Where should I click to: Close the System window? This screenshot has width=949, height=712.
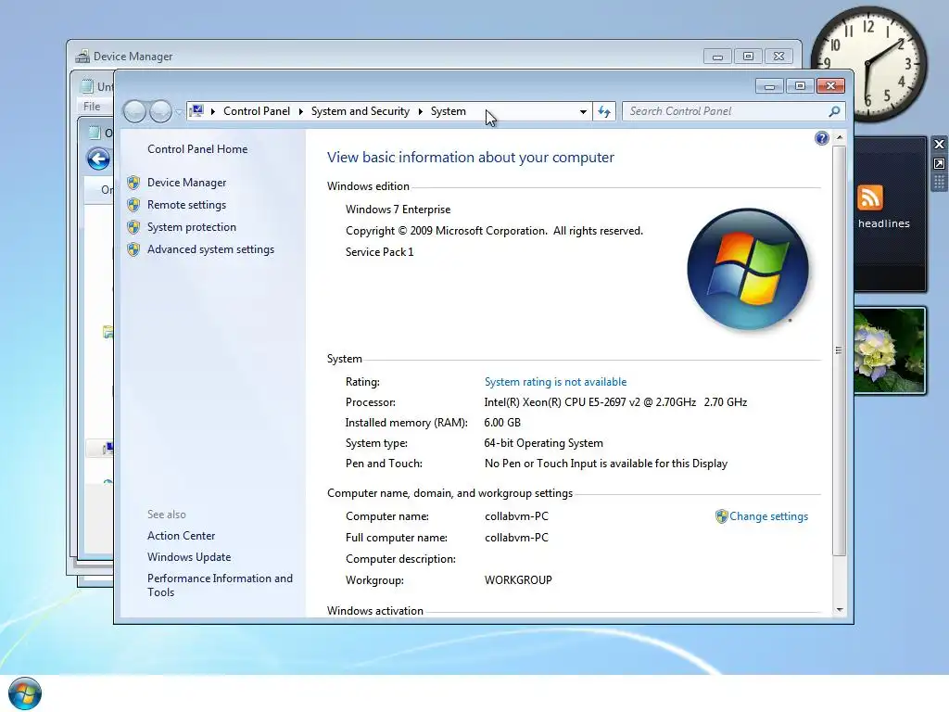tap(830, 86)
